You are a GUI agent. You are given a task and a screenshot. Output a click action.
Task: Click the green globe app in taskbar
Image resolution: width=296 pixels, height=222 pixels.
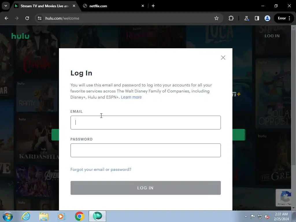(97, 216)
